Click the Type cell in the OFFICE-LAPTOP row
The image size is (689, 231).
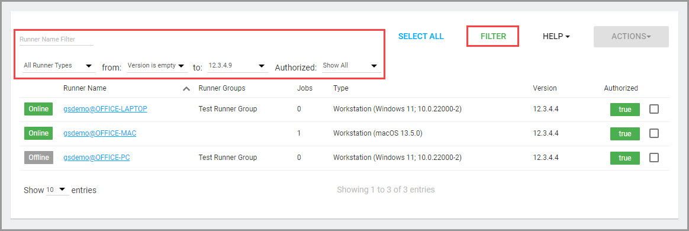point(397,108)
